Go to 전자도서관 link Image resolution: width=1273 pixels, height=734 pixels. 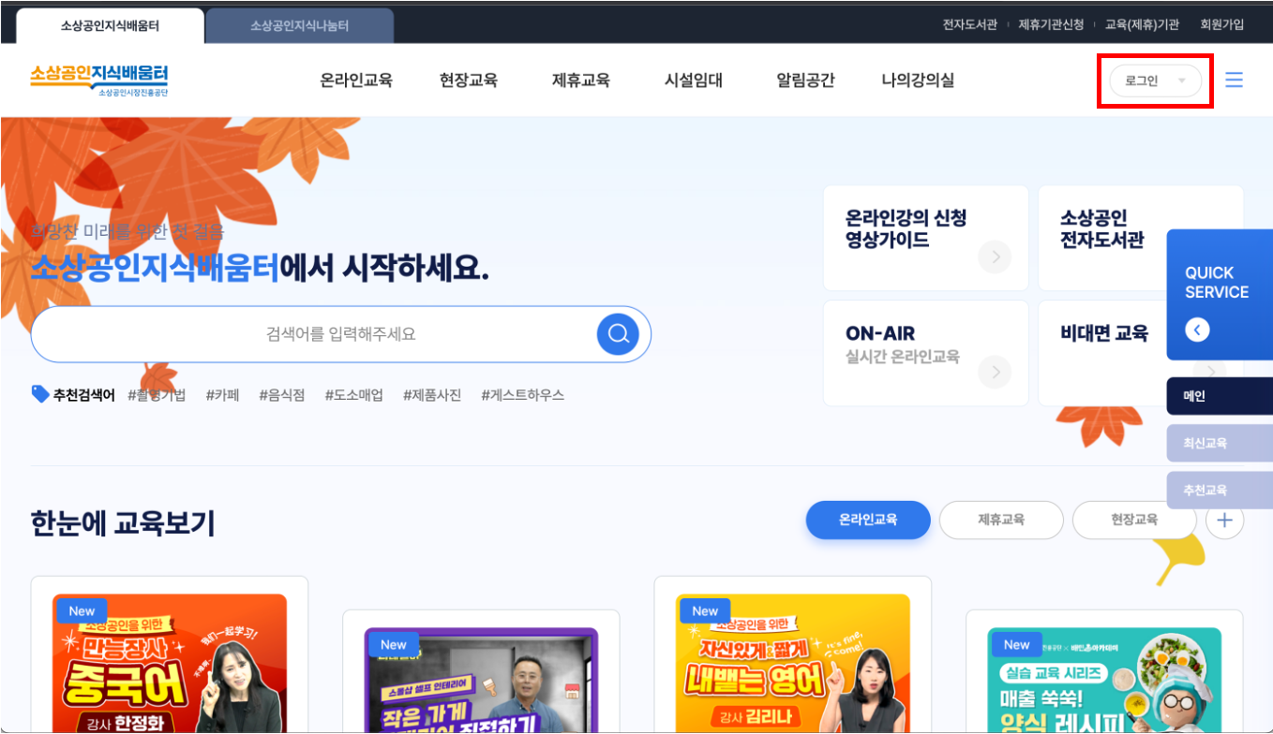(969, 25)
